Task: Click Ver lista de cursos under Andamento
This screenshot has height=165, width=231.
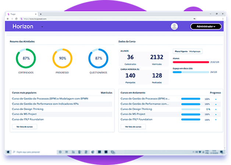Action: click(x=133, y=127)
